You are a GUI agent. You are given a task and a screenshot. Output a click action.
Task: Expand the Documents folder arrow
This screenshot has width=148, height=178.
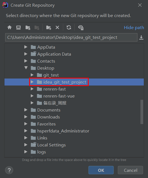pyautogui.click(x=26, y=110)
